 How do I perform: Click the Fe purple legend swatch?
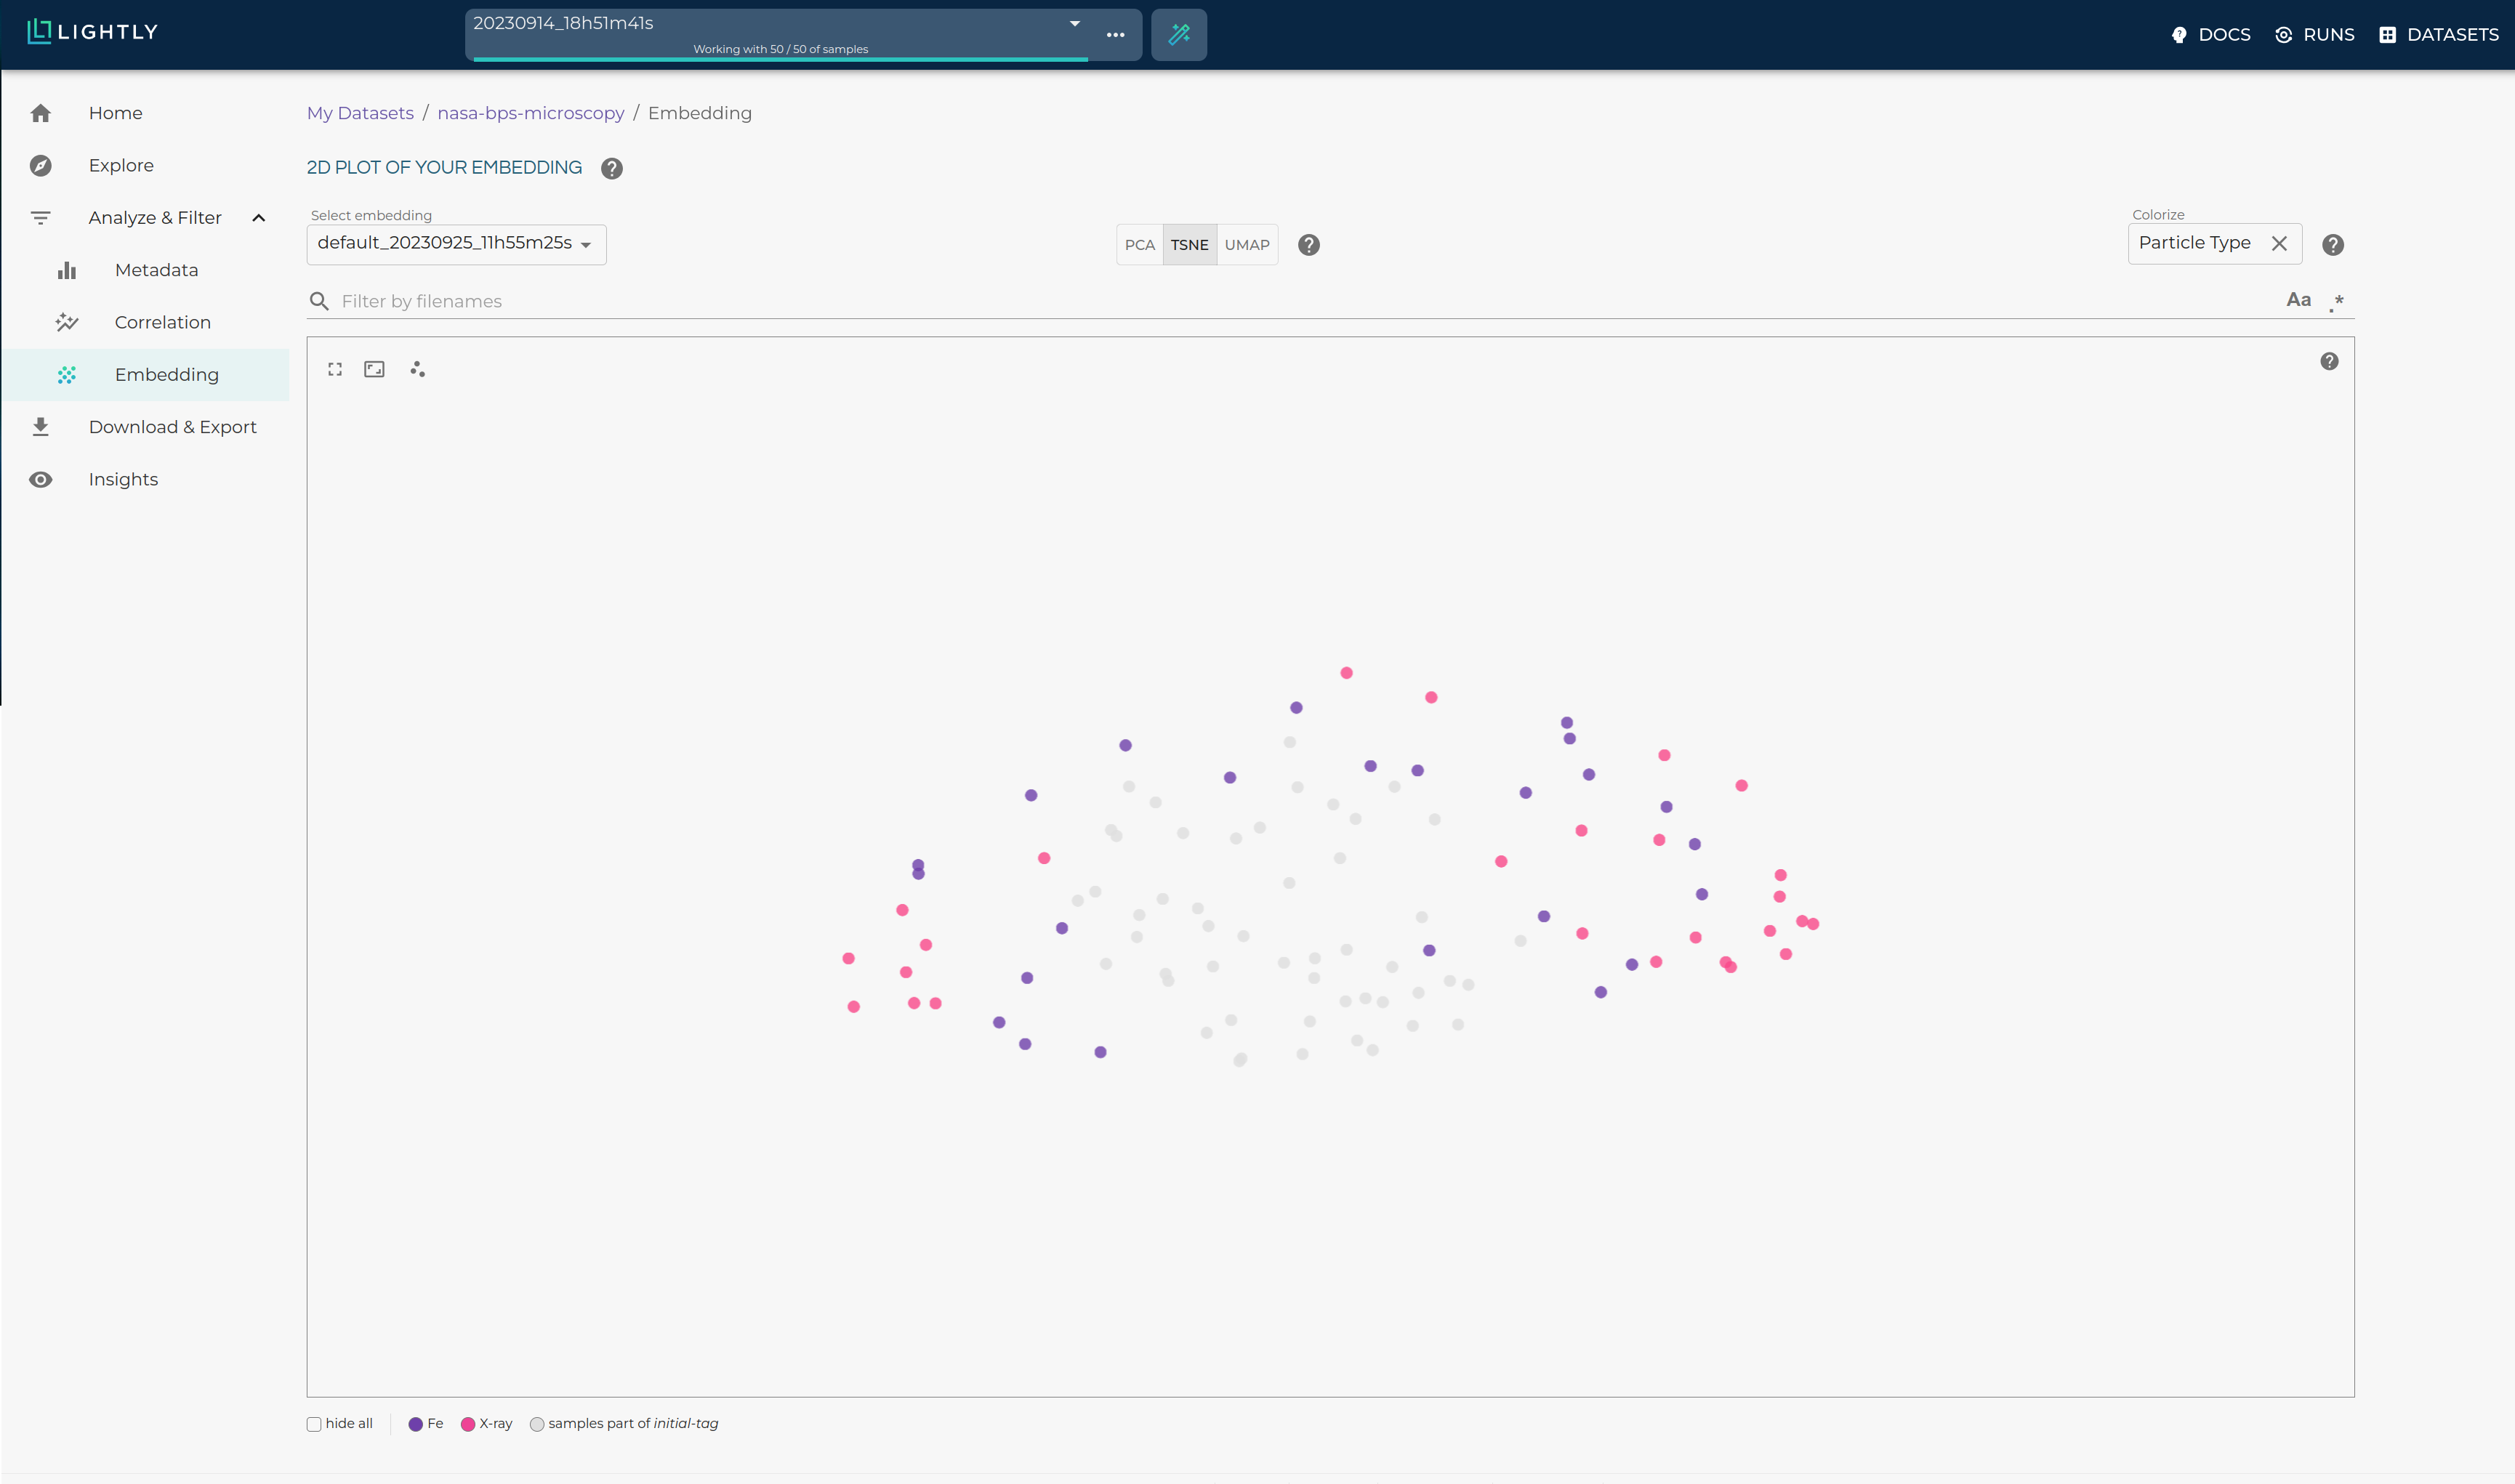point(415,1424)
